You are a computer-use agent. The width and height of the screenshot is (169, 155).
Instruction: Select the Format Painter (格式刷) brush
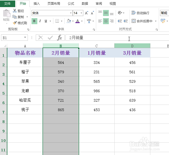pyautogui.click(x=15, y=23)
